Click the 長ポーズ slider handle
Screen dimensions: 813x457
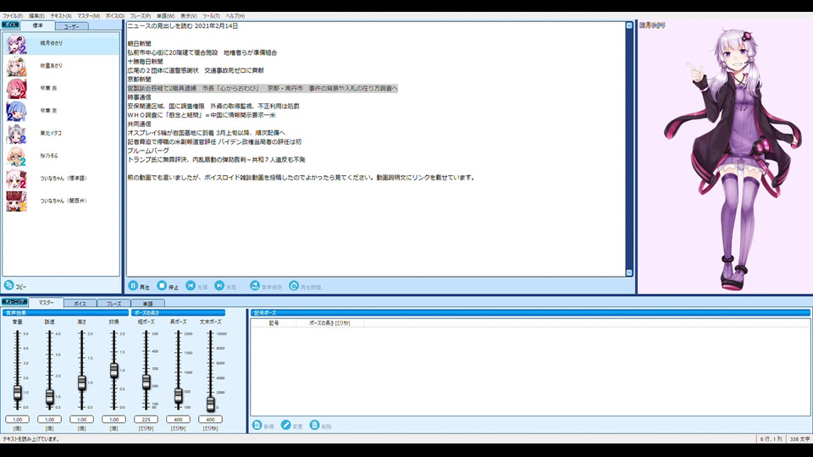click(179, 395)
